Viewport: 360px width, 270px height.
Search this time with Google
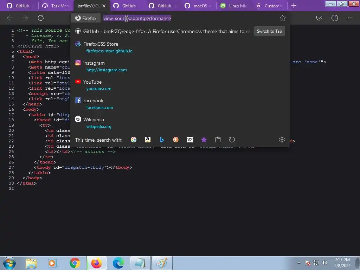pos(133,140)
